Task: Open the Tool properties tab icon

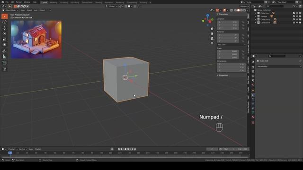Action: [253, 62]
